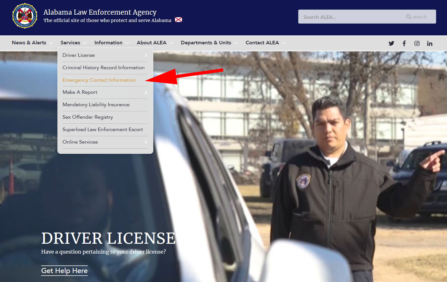The width and height of the screenshot is (447, 282).
Task: Open the About ALEA dropdown
Action: pos(152,43)
